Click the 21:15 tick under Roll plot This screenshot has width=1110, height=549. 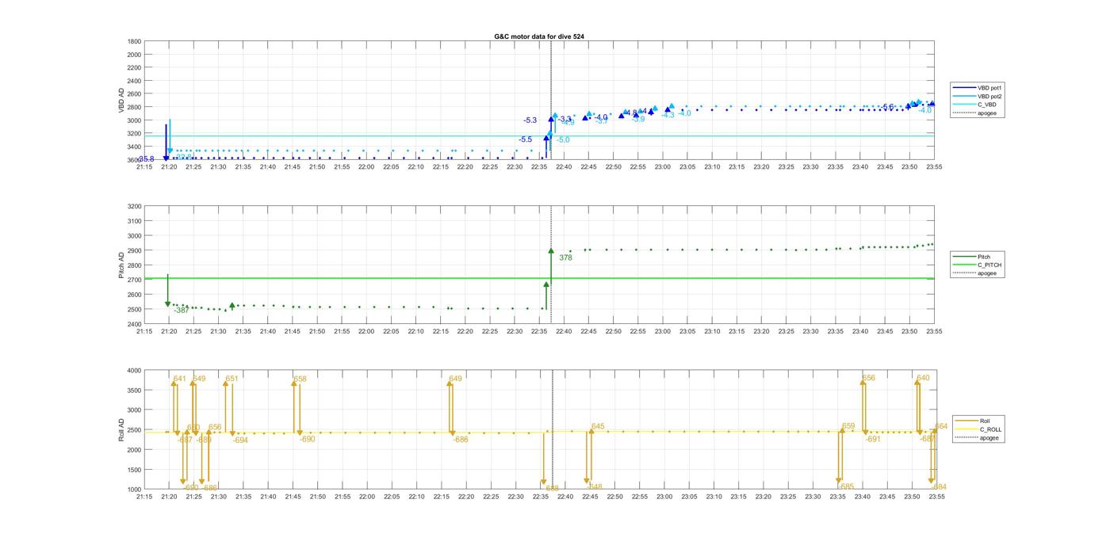point(144,497)
